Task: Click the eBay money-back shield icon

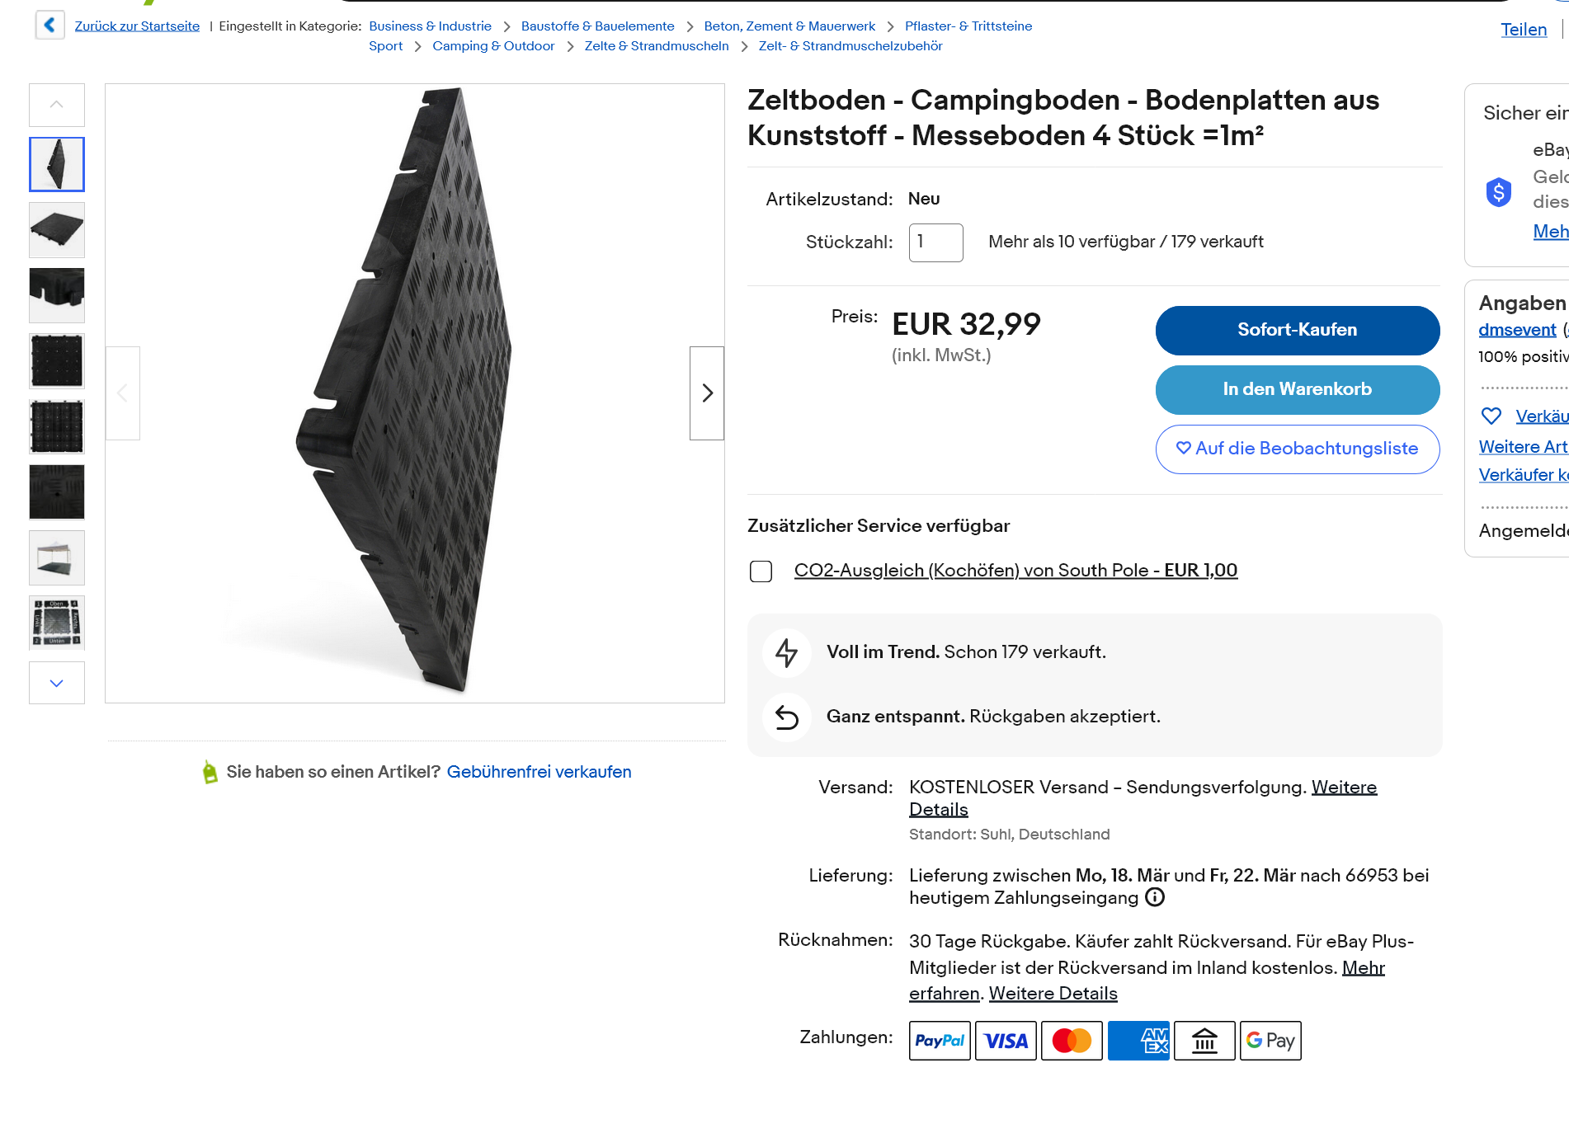Action: 1498,192
